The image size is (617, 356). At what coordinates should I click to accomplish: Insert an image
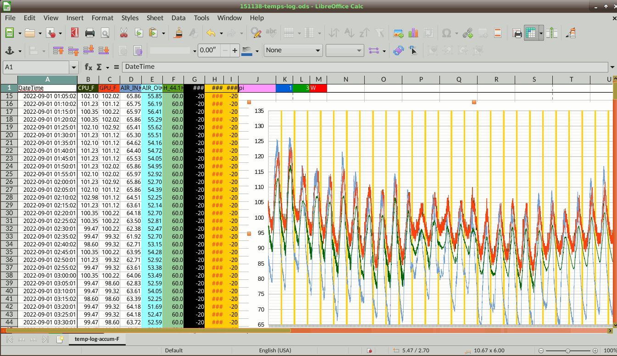[399, 33]
